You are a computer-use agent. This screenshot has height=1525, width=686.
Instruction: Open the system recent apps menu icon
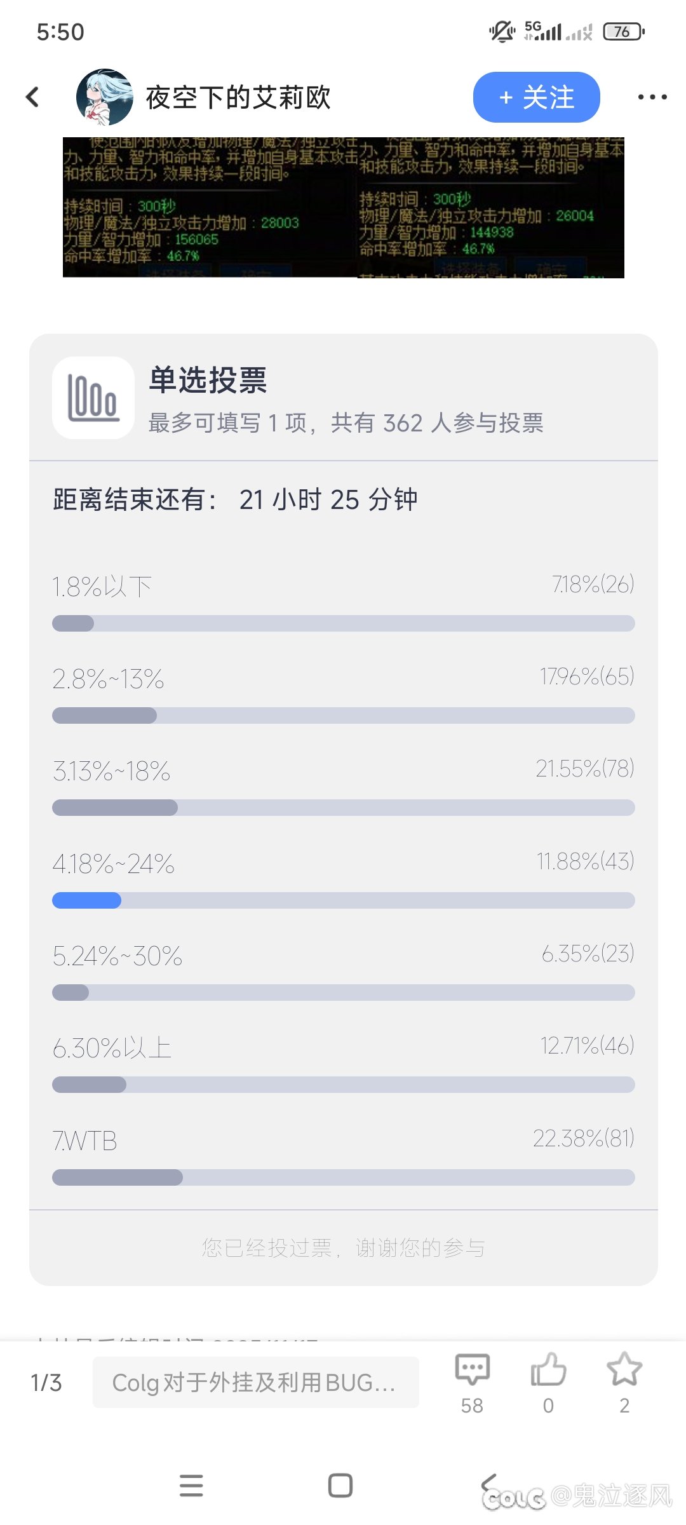tap(191, 1486)
